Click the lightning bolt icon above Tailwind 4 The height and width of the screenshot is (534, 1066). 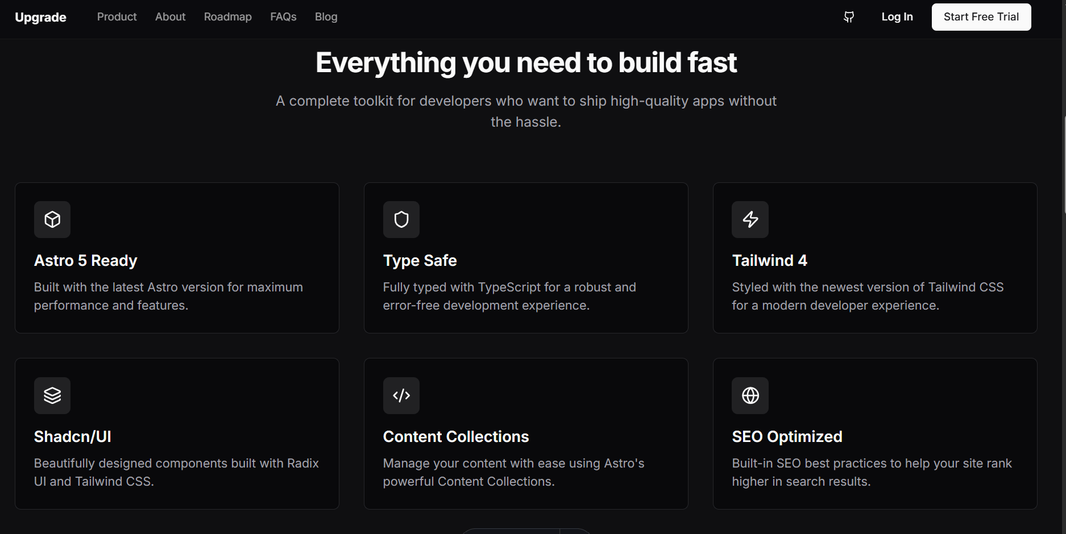[x=750, y=219]
